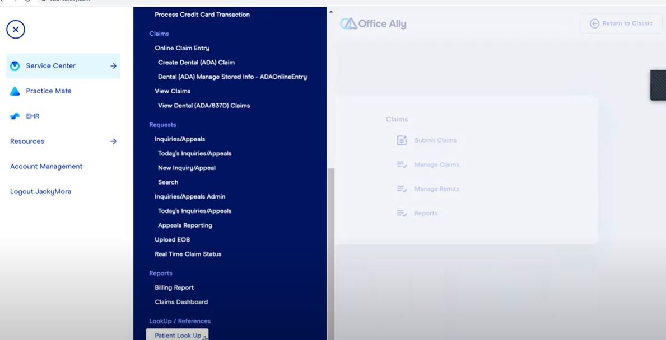
Task: Open Appeals Reporting
Action: pyautogui.click(x=185, y=225)
